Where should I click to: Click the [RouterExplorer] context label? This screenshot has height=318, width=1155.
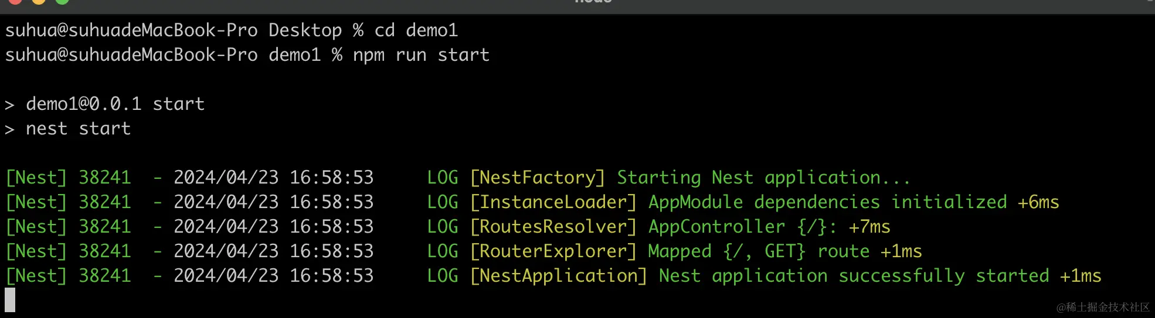553,251
